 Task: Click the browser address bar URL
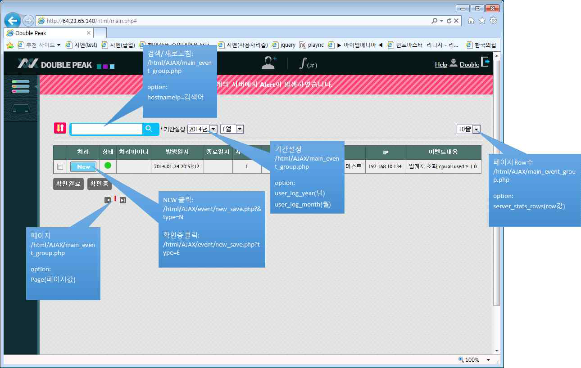click(92, 21)
